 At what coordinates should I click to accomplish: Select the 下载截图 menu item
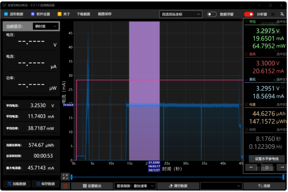(x=83, y=14)
